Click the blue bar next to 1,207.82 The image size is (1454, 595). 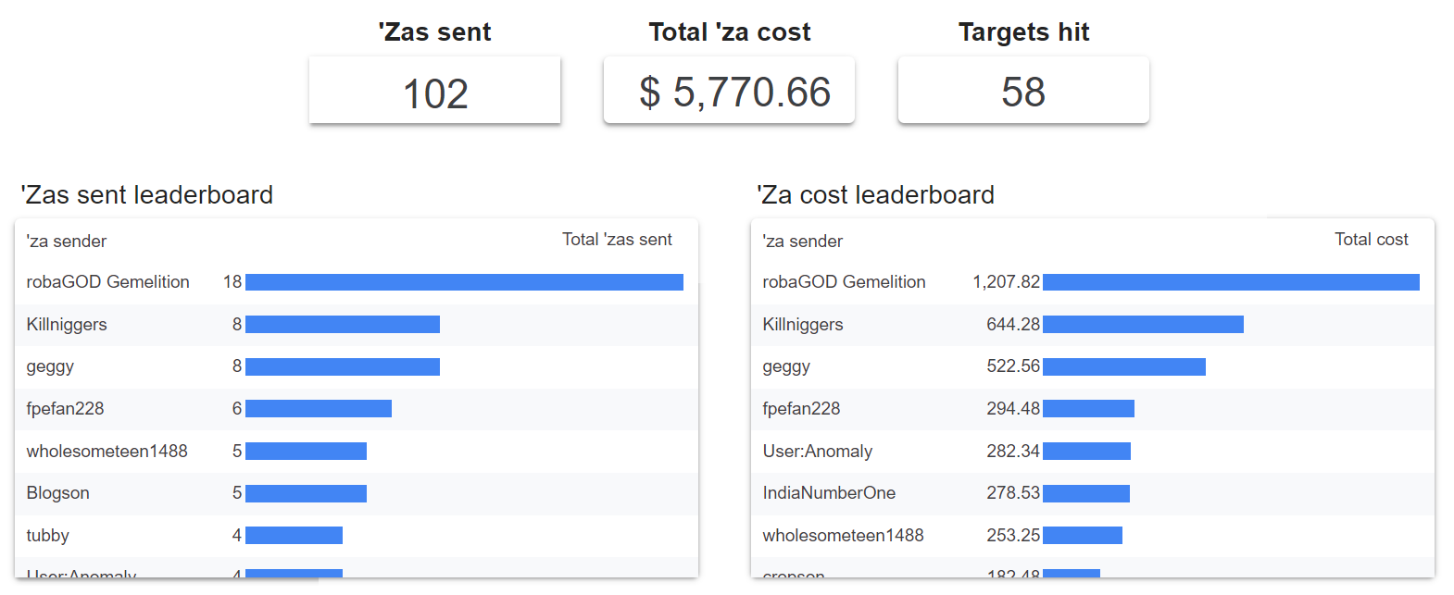tap(1230, 282)
